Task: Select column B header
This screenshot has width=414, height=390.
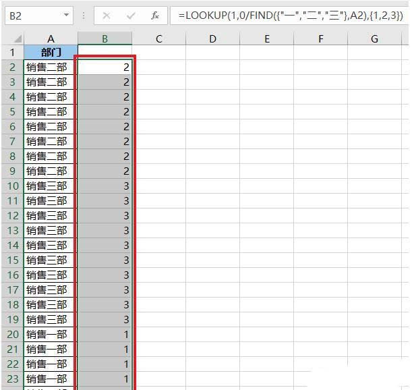Action: click(105, 39)
